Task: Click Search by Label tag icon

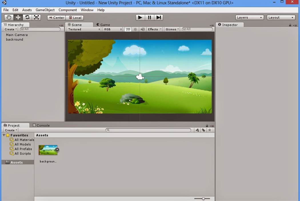Action: tap(203, 130)
